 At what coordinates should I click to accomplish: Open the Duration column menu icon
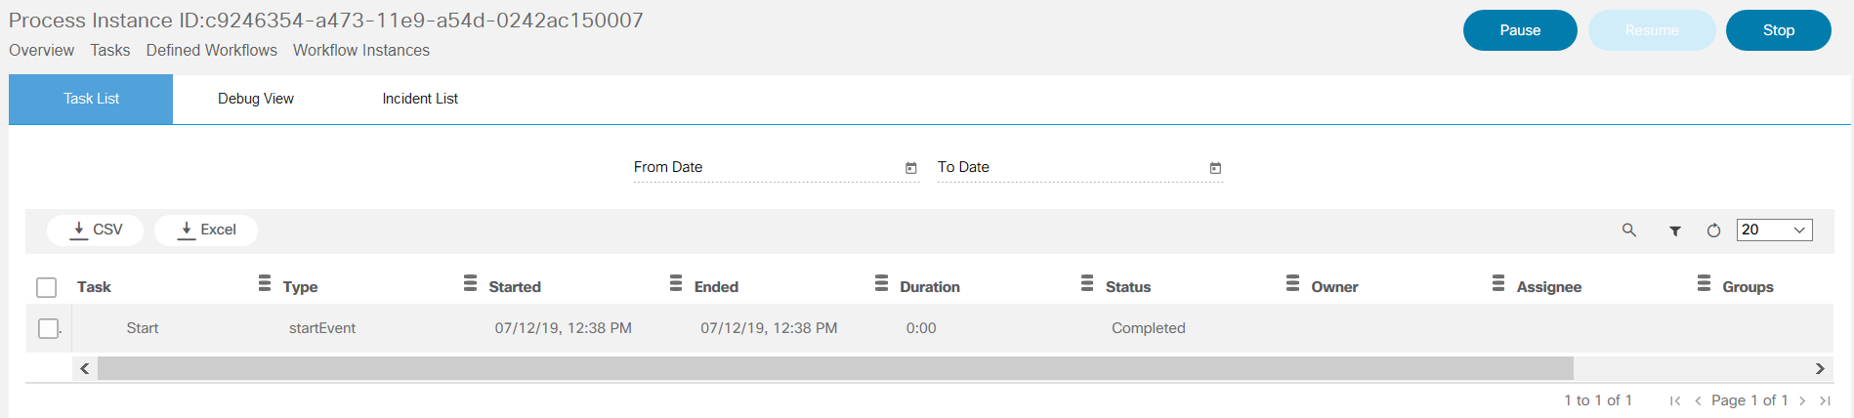pos(1086,283)
